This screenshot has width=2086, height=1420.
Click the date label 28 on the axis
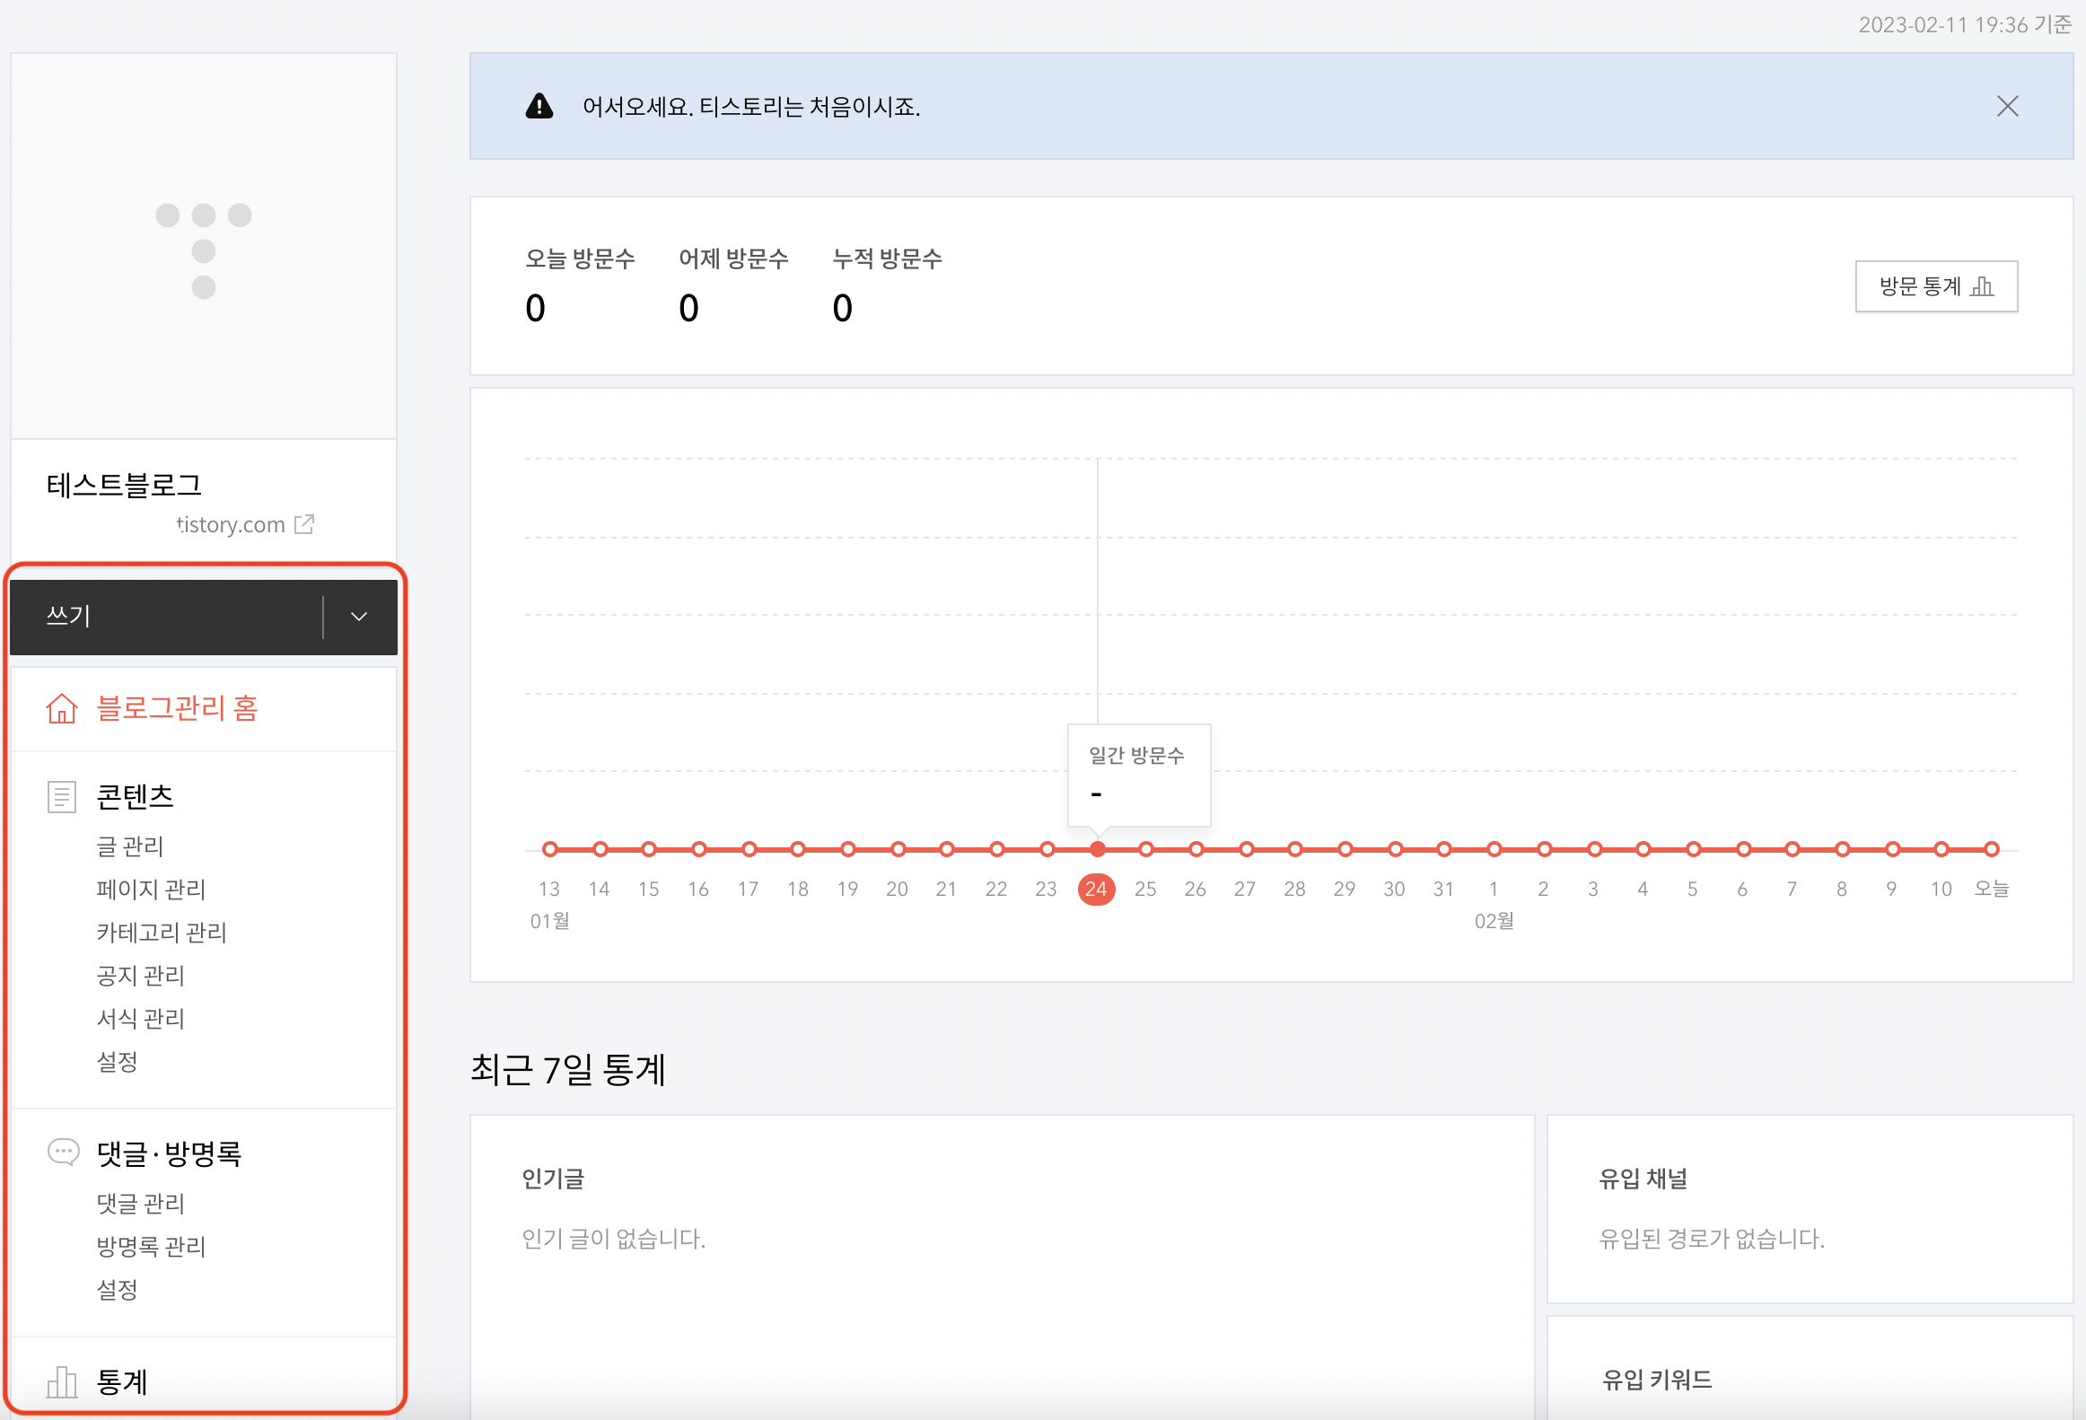(1294, 889)
